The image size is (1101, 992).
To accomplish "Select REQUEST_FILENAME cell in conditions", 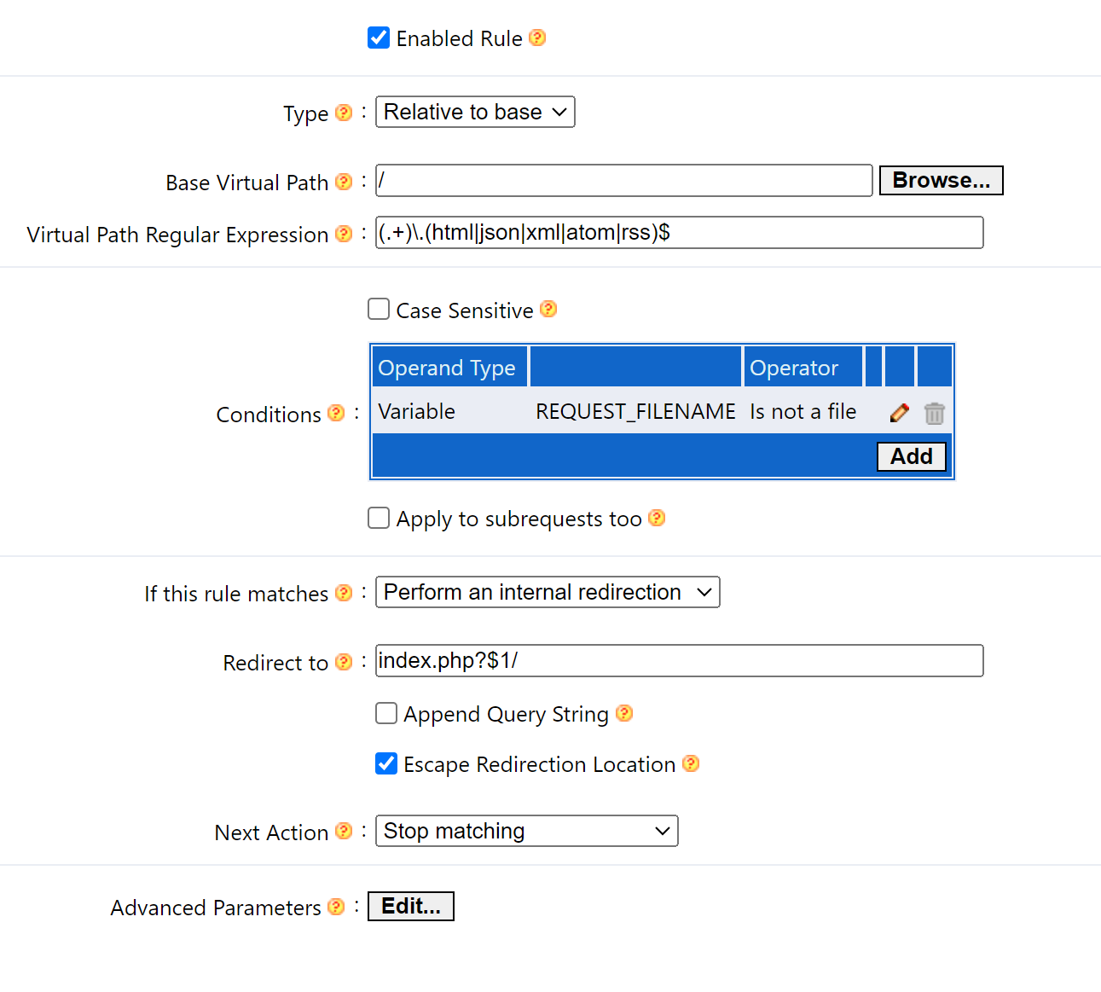I will pos(635,411).
